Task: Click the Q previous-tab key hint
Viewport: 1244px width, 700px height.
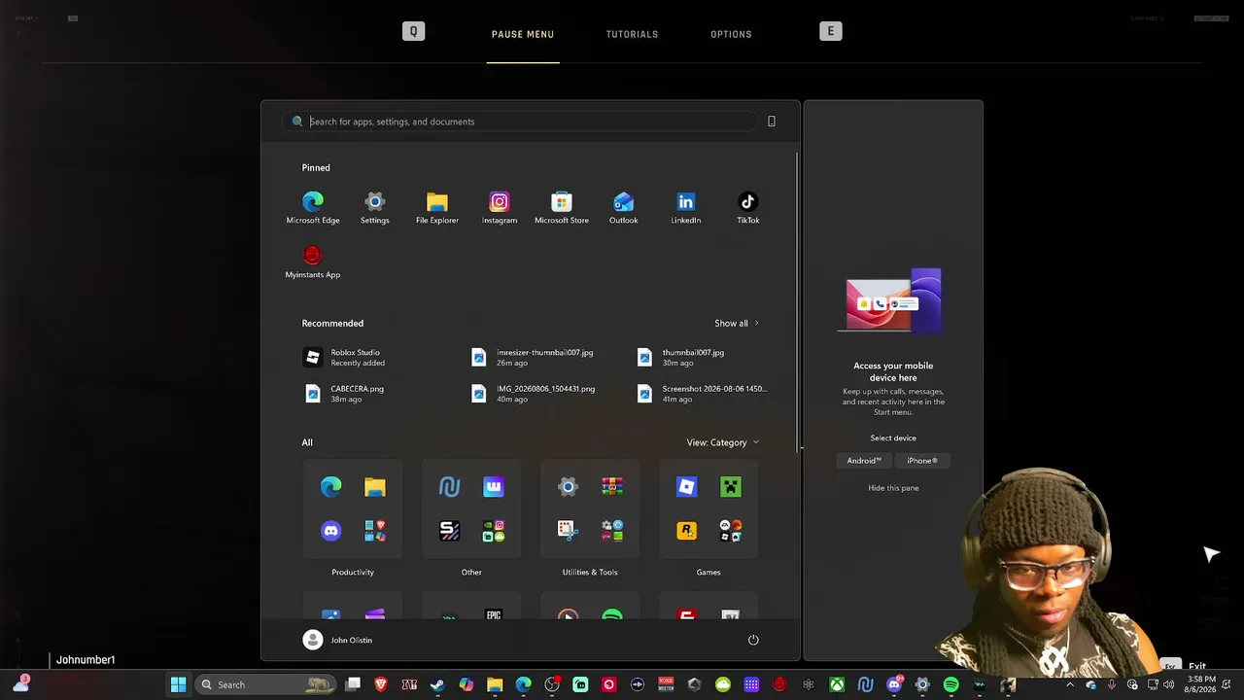Action: tap(413, 31)
